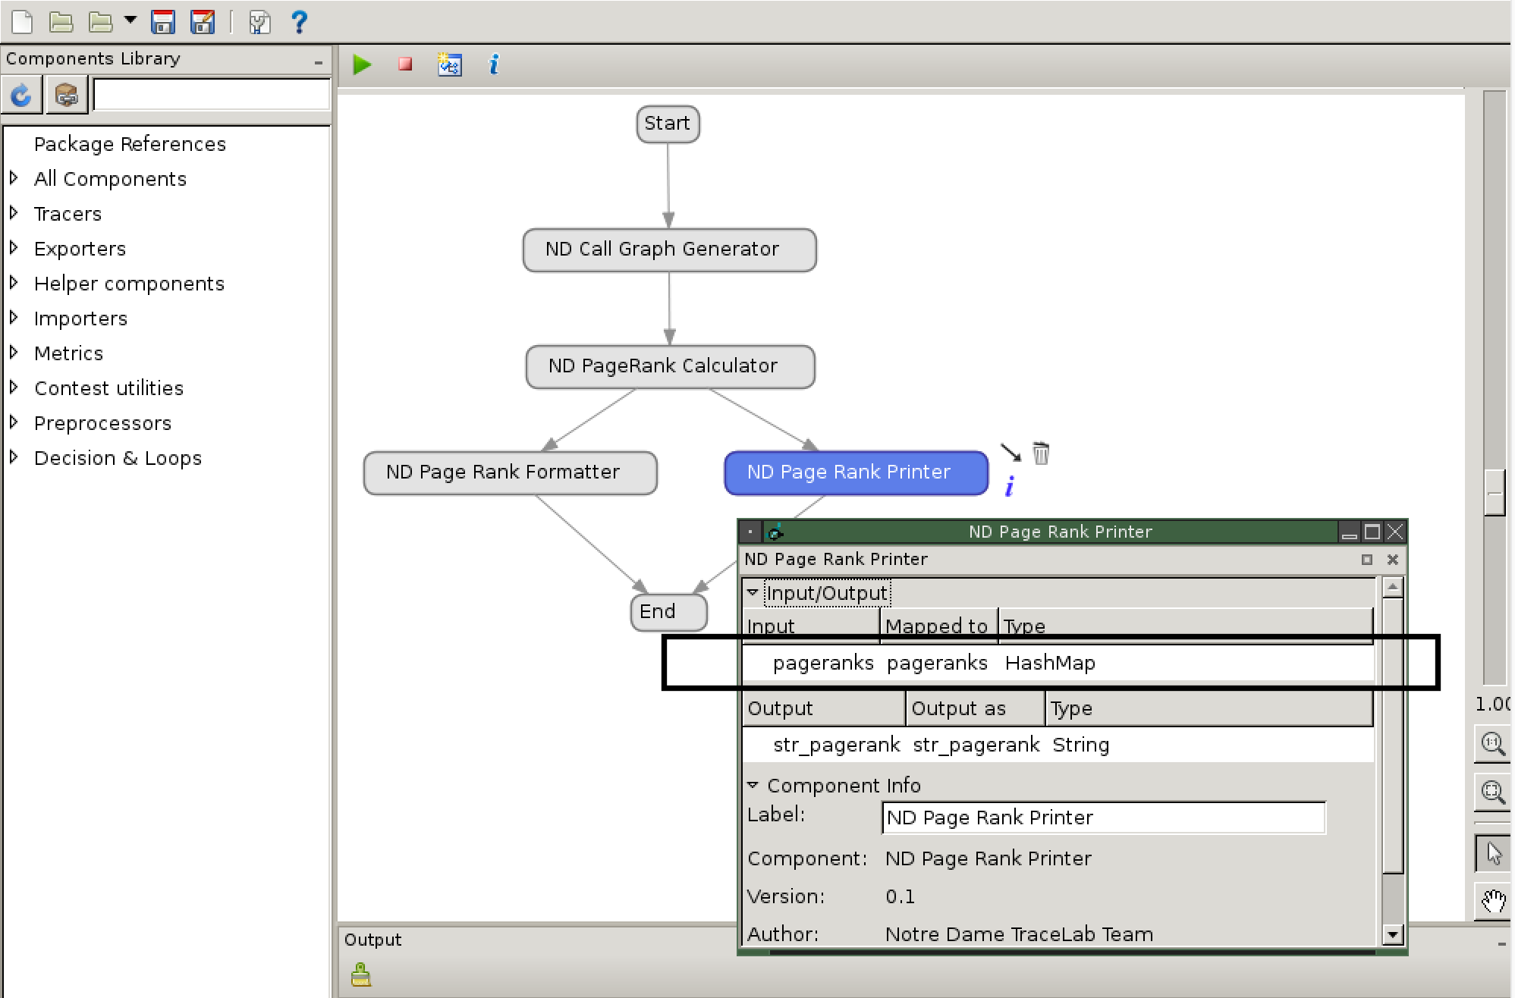Image resolution: width=1515 pixels, height=998 pixels.
Task: Select the pointer selection tool
Action: click(1493, 853)
